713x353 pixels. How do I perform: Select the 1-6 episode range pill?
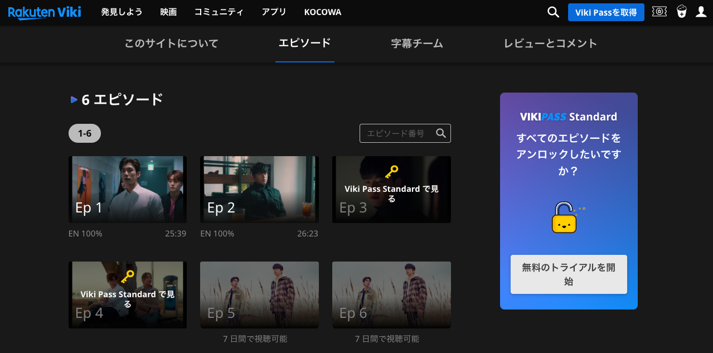pos(85,133)
